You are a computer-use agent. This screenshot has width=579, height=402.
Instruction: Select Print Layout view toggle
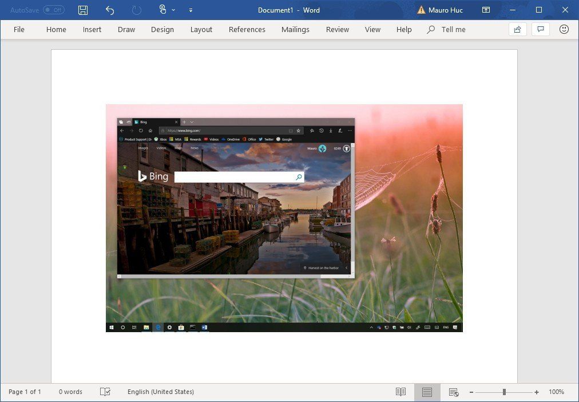coord(427,392)
